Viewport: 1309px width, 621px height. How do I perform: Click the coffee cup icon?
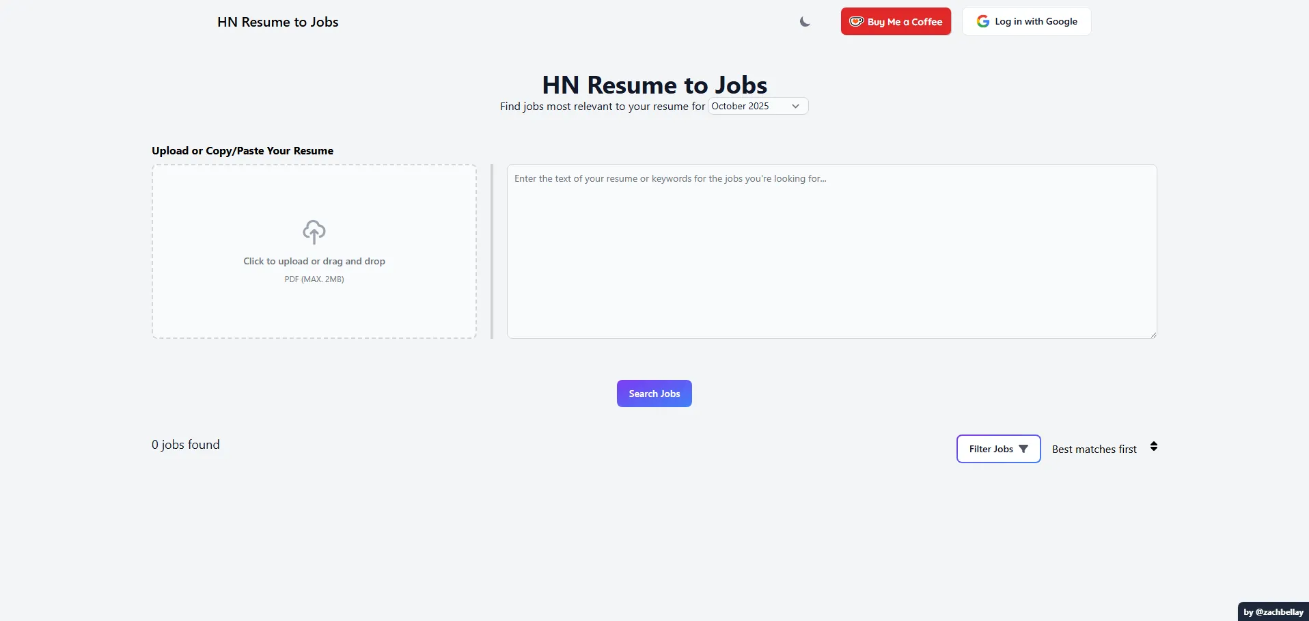pos(856,22)
